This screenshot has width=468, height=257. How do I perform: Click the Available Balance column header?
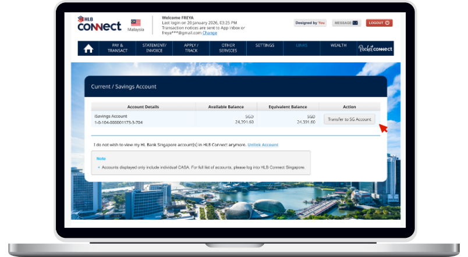pyautogui.click(x=226, y=107)
